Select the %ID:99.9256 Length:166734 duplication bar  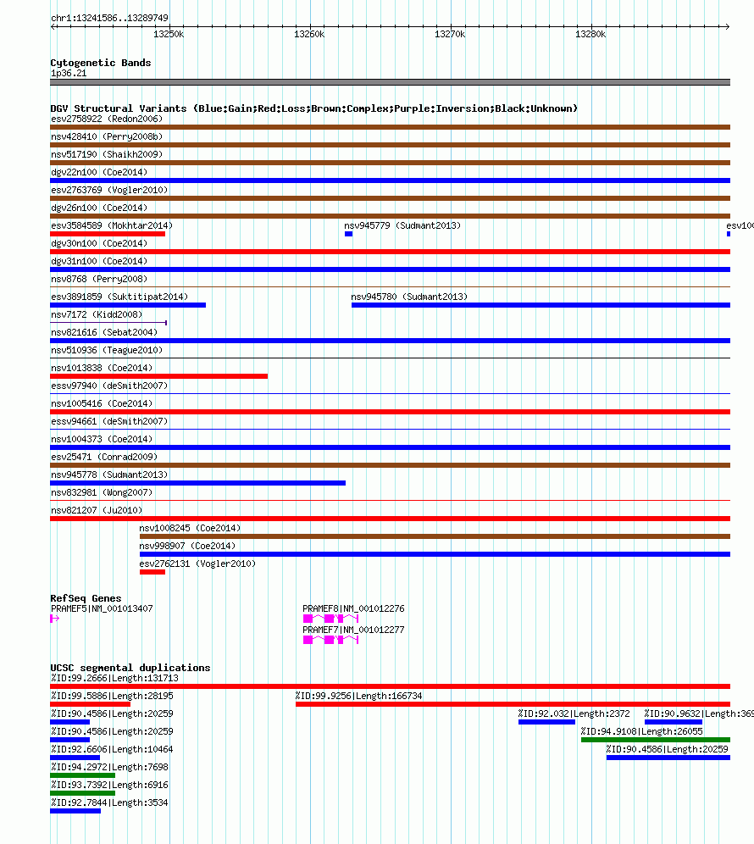pyautogui.click(x=513, y=704)
